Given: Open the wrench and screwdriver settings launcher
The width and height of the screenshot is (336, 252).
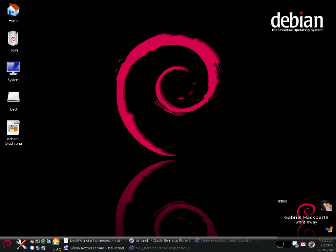Looking at the screenshot, I should [21, 244].
